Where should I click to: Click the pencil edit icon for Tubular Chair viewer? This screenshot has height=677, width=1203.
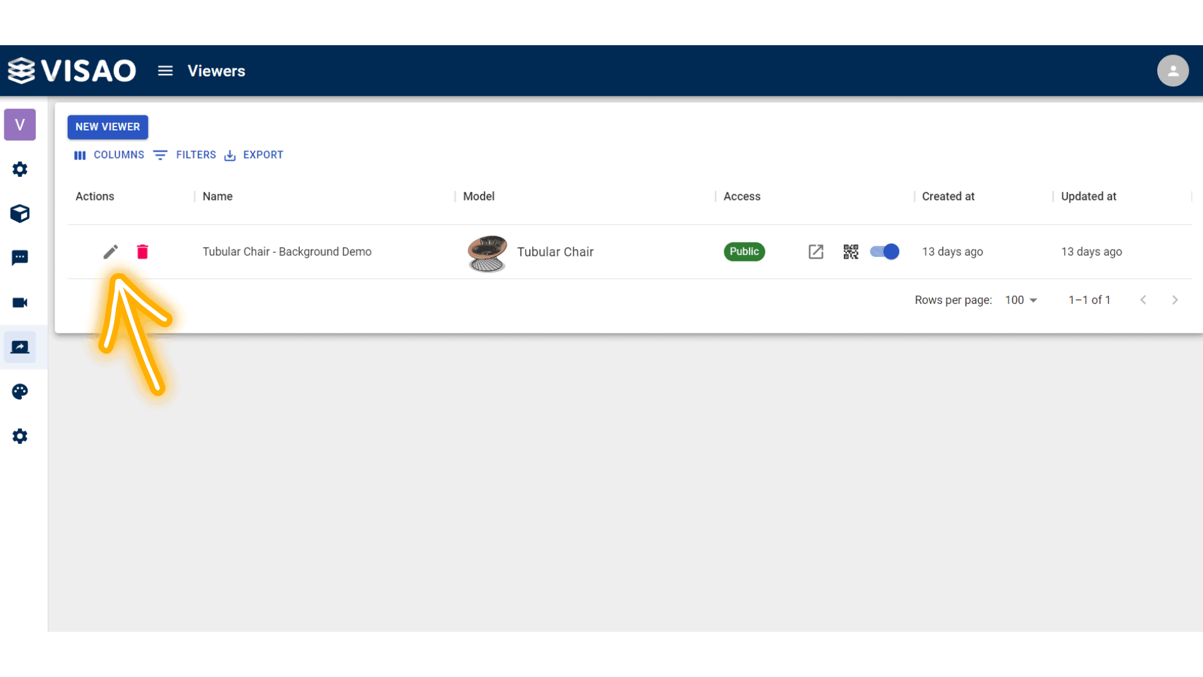(x=111, y=252)
